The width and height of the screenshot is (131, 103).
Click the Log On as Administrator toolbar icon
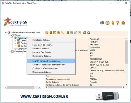point(68,33)
